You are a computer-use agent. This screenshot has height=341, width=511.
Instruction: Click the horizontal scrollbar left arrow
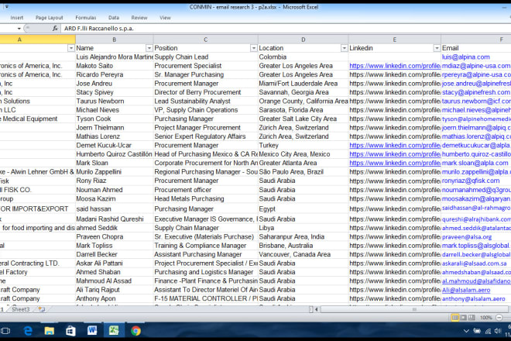(316, 309)
